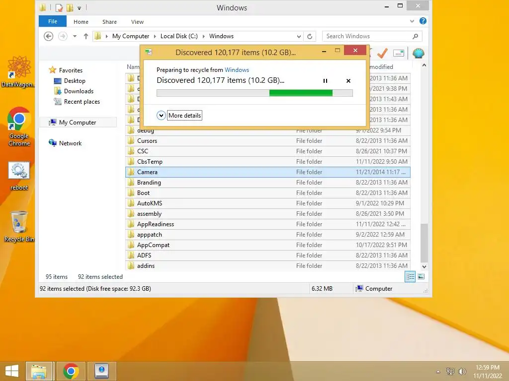Click scrollbar down arrow in file list
This screenshot has height=381, width=509.
(424, 266)
